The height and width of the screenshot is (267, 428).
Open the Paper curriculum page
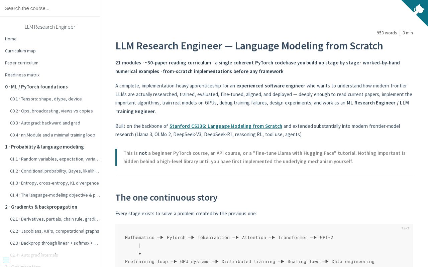[x=22, y=63]
